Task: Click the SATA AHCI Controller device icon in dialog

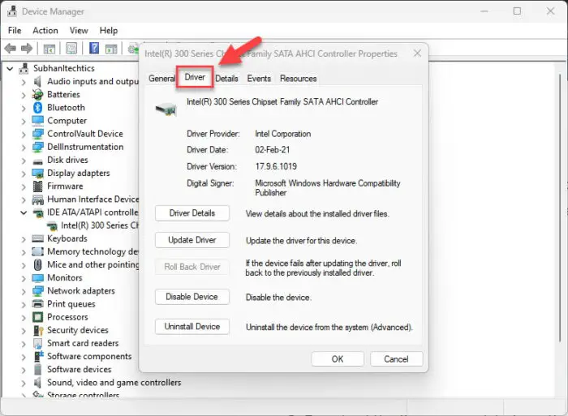Action: click(166, 109)
